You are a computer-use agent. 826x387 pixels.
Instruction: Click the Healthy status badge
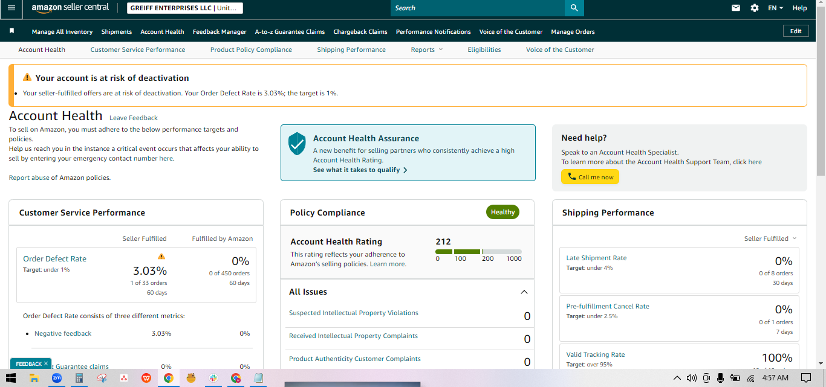[x=502, y=212]
